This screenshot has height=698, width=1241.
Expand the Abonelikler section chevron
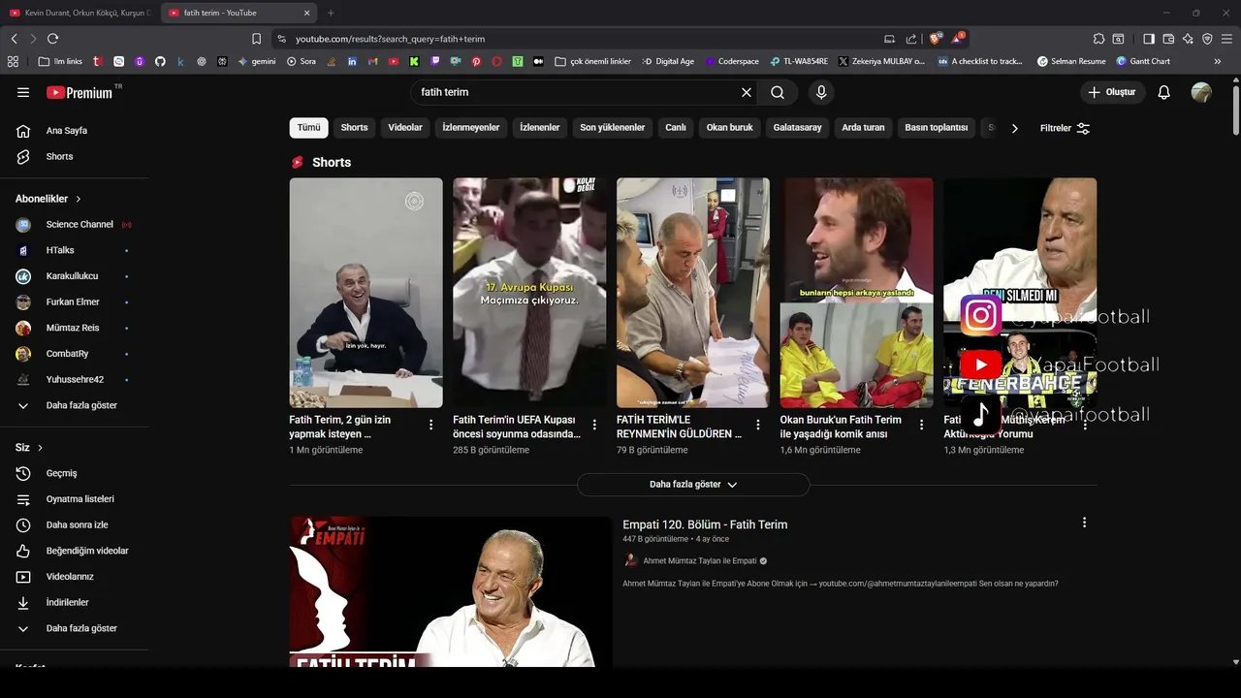[x=79, y=199]
